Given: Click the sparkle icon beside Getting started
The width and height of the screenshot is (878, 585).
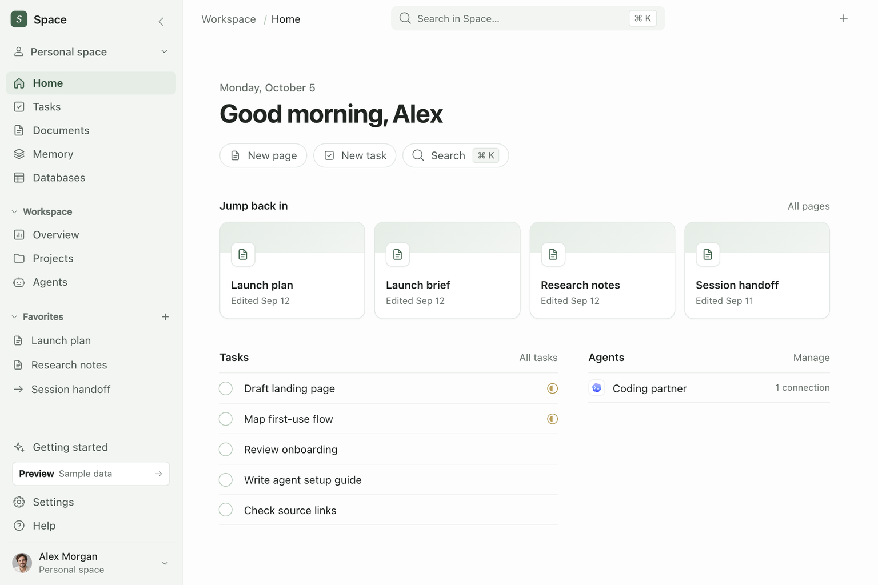Looking at the screenshot, I should coord(19,447).
